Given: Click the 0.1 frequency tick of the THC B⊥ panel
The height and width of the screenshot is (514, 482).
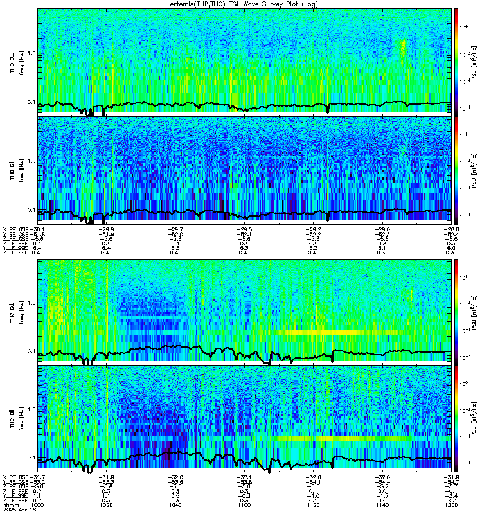Looking at the screenshot, I should coord(31,351).
